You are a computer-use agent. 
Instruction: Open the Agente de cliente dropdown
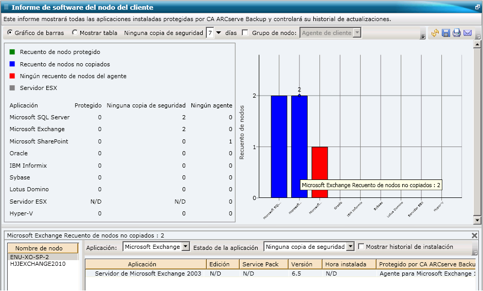click(356, 32)
